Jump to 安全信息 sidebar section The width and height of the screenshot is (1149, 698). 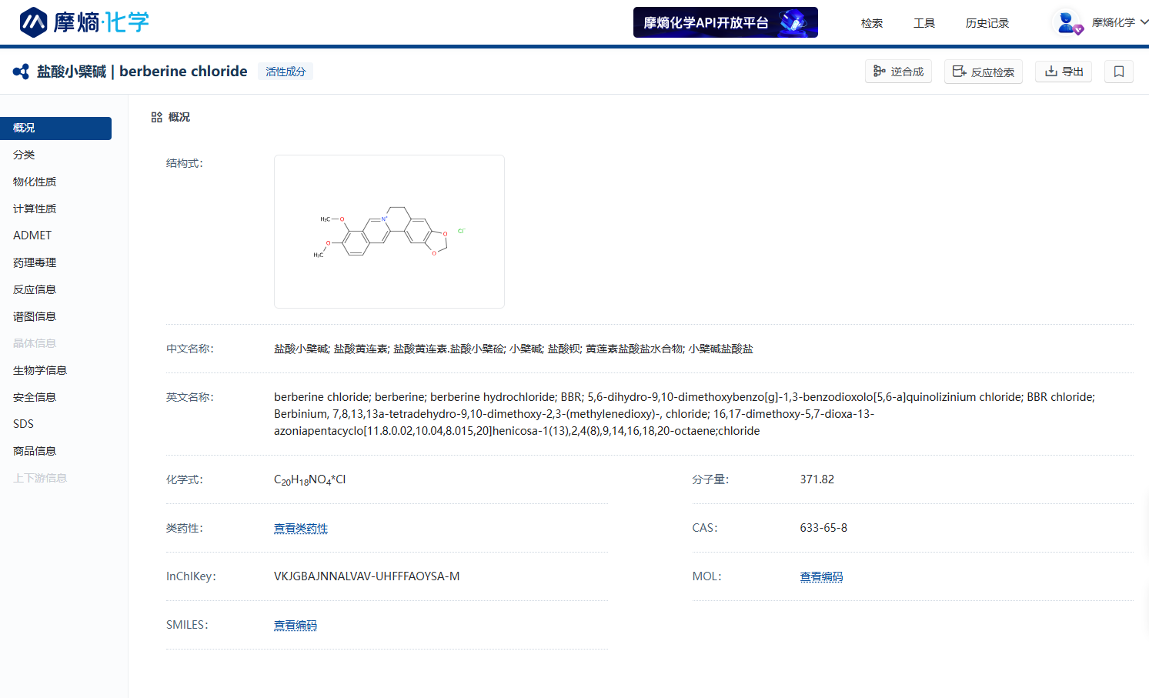tap(35, 397)
